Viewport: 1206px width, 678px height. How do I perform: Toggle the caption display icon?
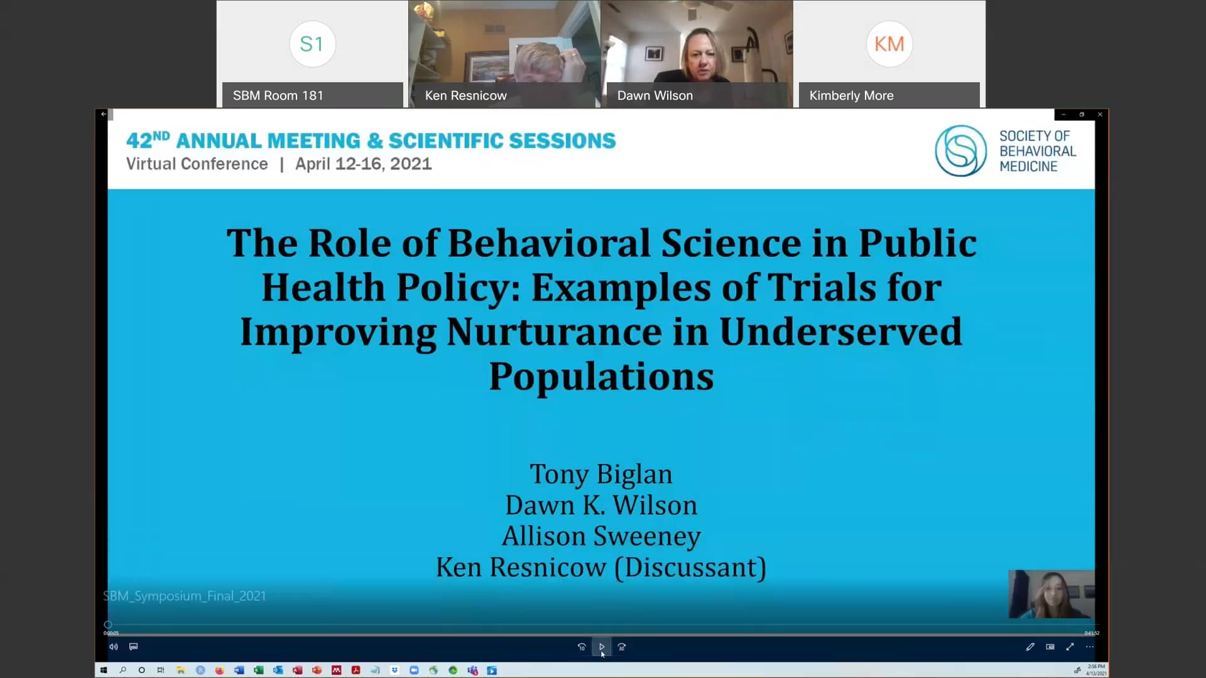[133, 646]
